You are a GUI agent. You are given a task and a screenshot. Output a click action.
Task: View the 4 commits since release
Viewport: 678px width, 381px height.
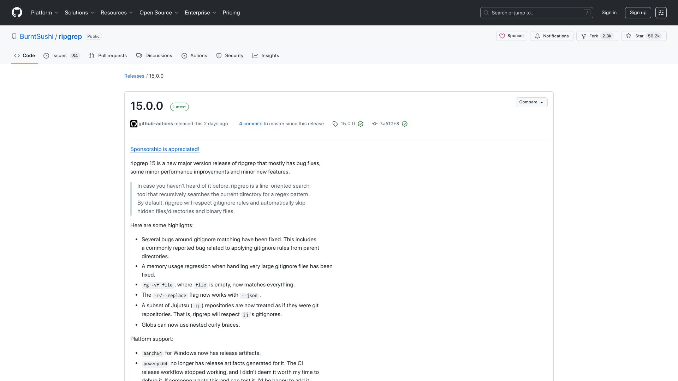(x=251, y=124)
